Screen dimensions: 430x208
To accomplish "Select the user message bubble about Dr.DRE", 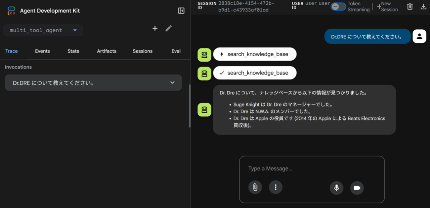I will (367, 37).
